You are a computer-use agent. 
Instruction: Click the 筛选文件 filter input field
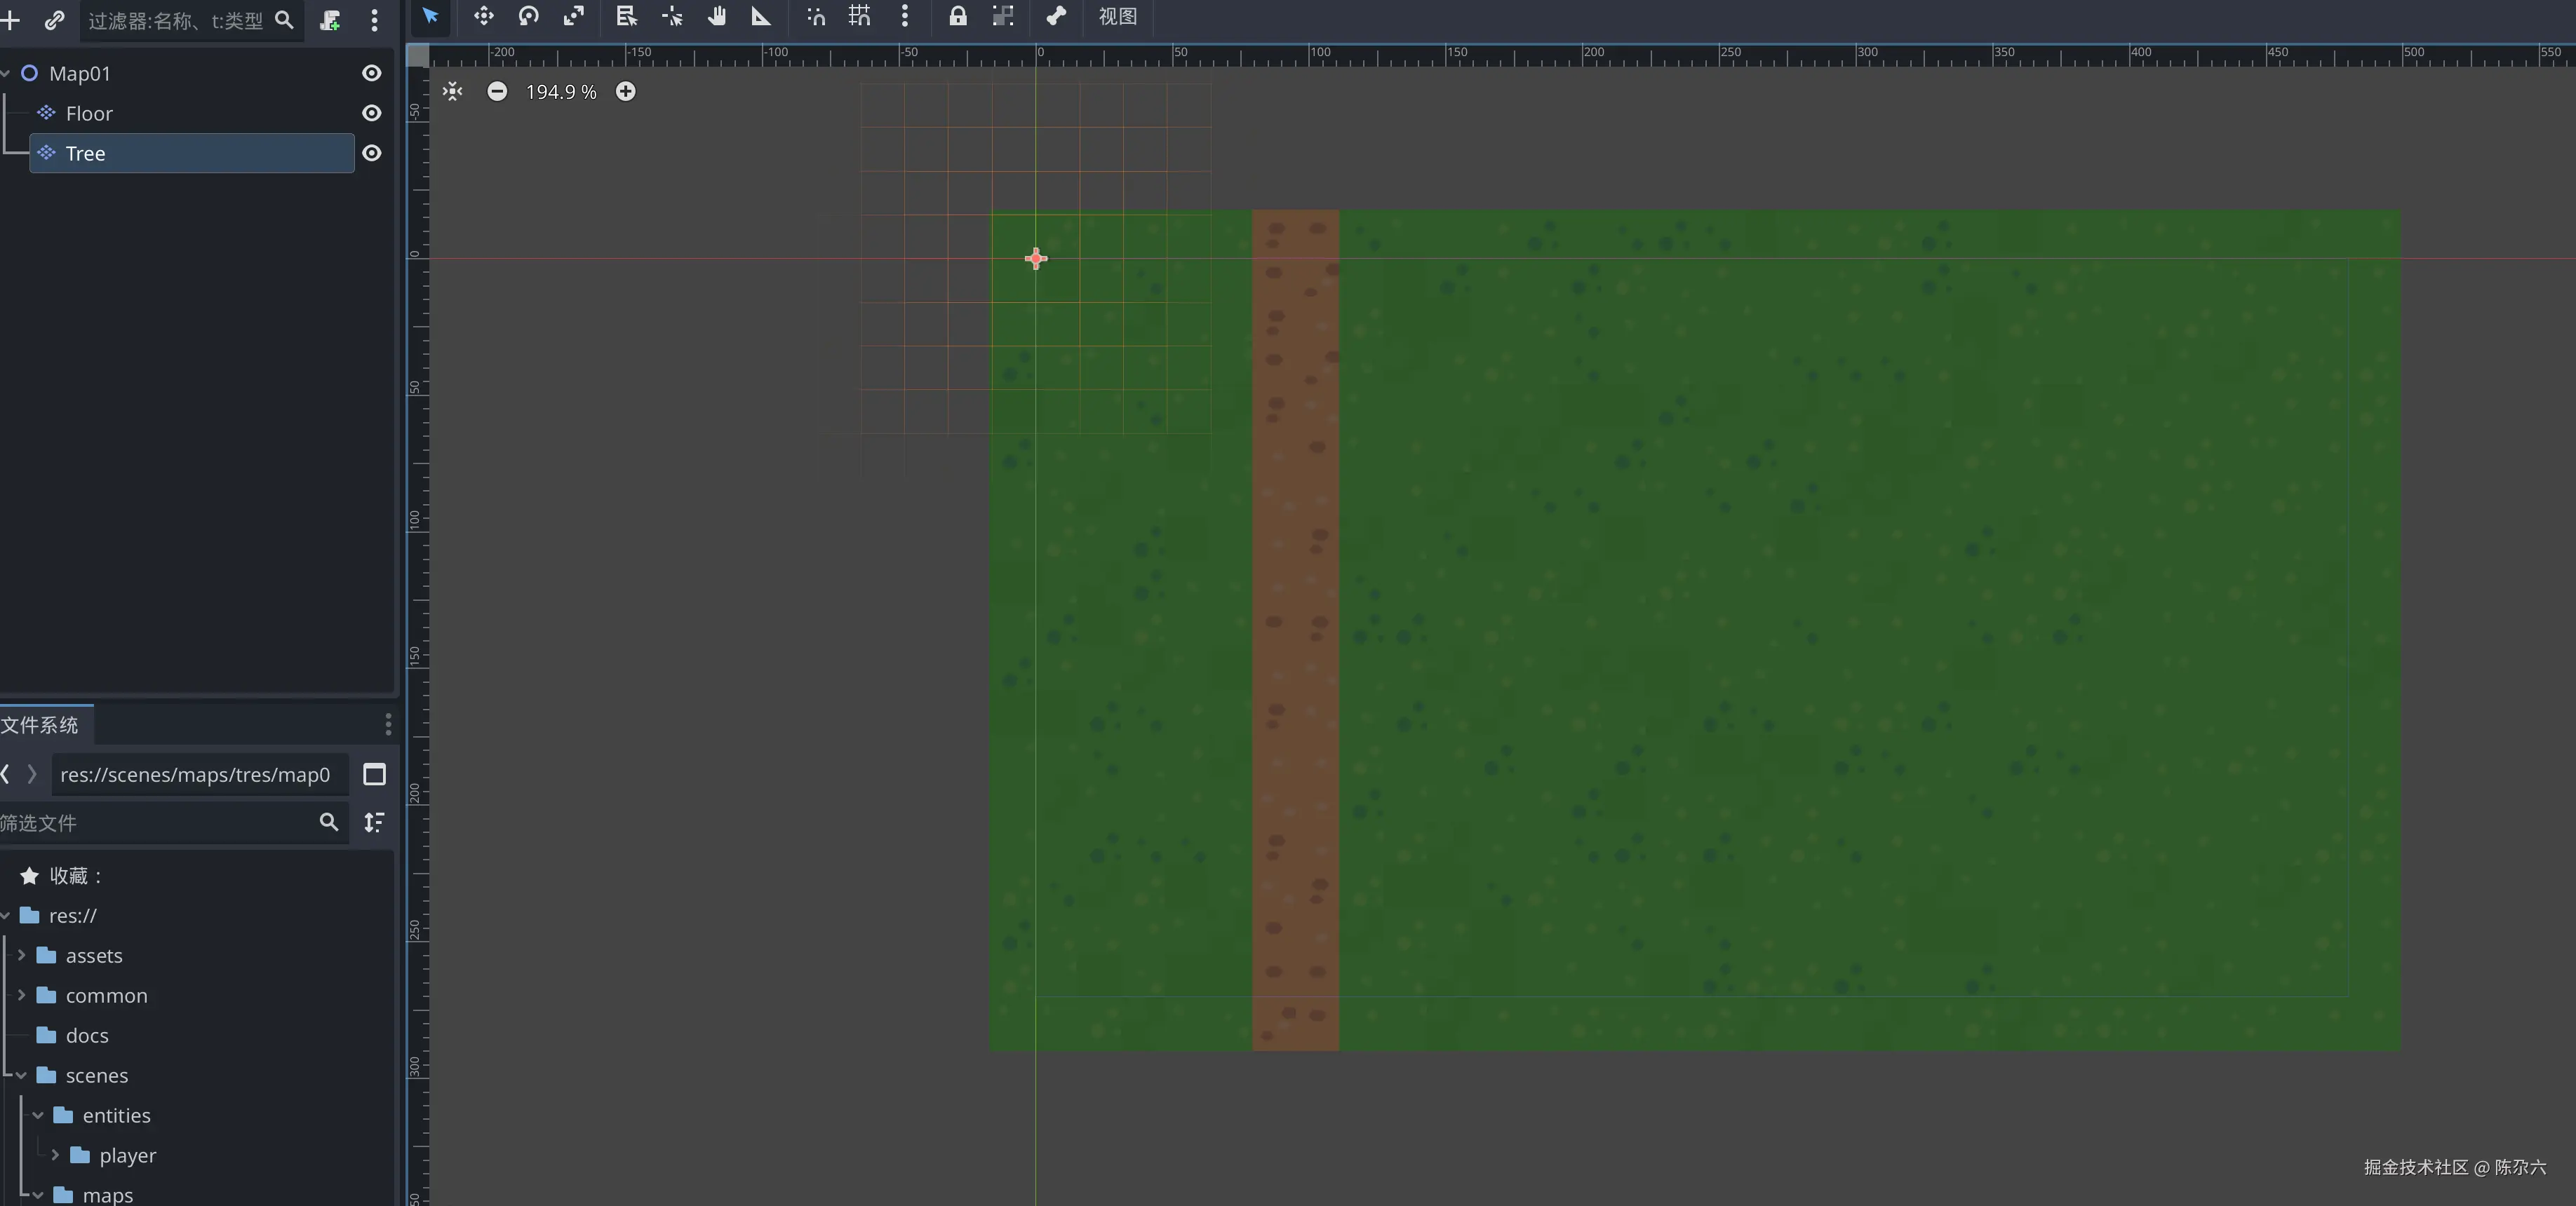(x=155, y=823)
